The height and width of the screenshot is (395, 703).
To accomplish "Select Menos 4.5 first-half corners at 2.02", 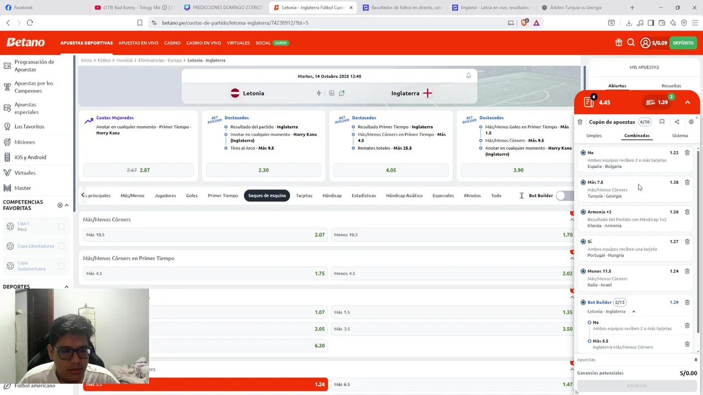I will [453, 274].
